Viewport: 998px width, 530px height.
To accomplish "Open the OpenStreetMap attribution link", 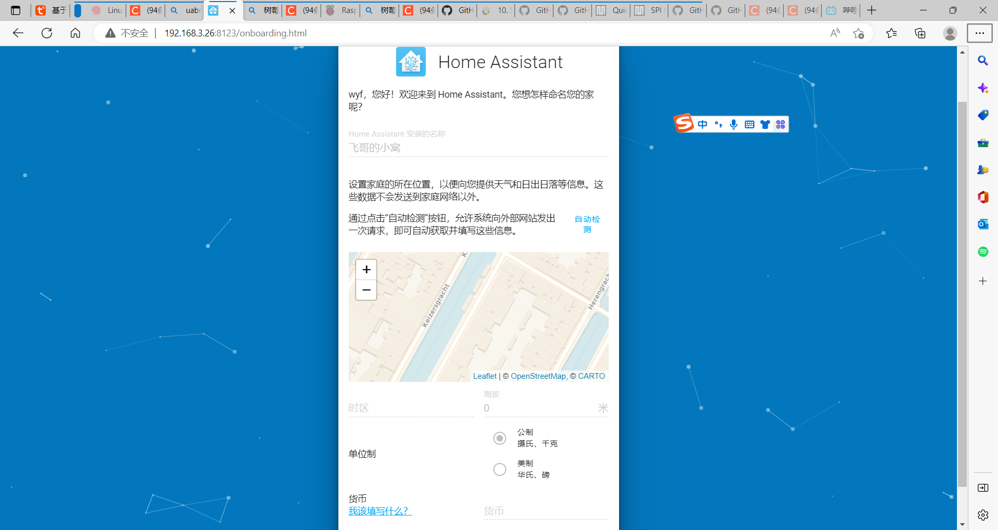I will pyautogui.click(x=538, y=376).
